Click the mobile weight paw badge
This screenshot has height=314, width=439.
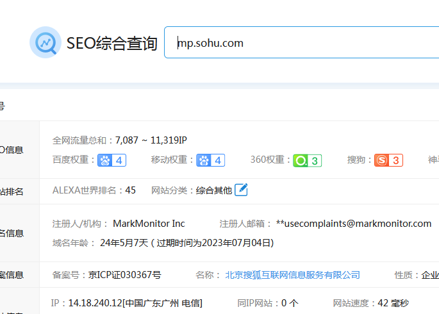pos(210,160)
